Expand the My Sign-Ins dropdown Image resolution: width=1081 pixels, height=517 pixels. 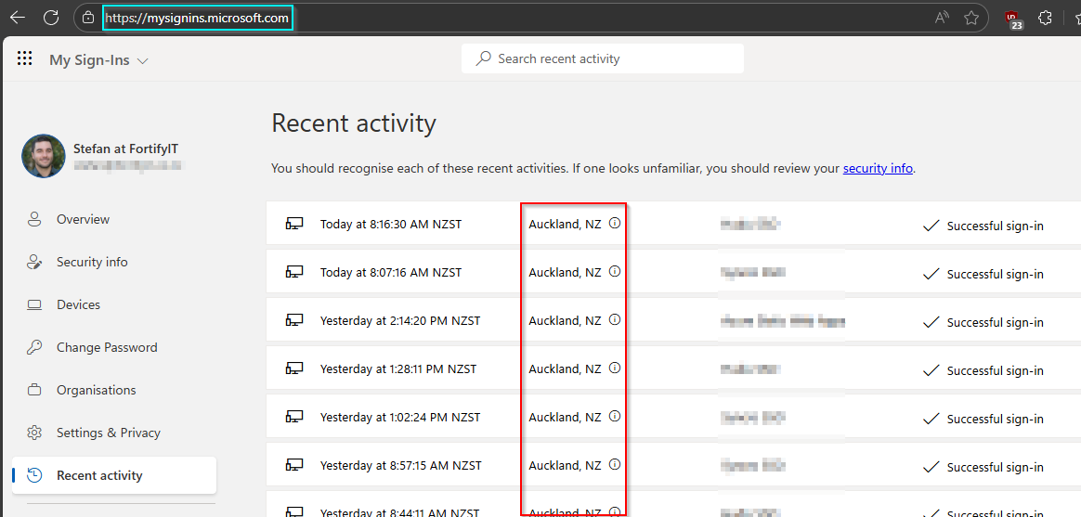(98, 60)
